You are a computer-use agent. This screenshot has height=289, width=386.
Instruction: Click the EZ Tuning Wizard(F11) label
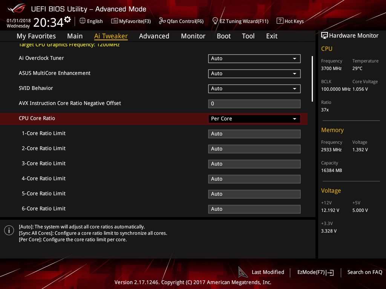tap(244, 21)
